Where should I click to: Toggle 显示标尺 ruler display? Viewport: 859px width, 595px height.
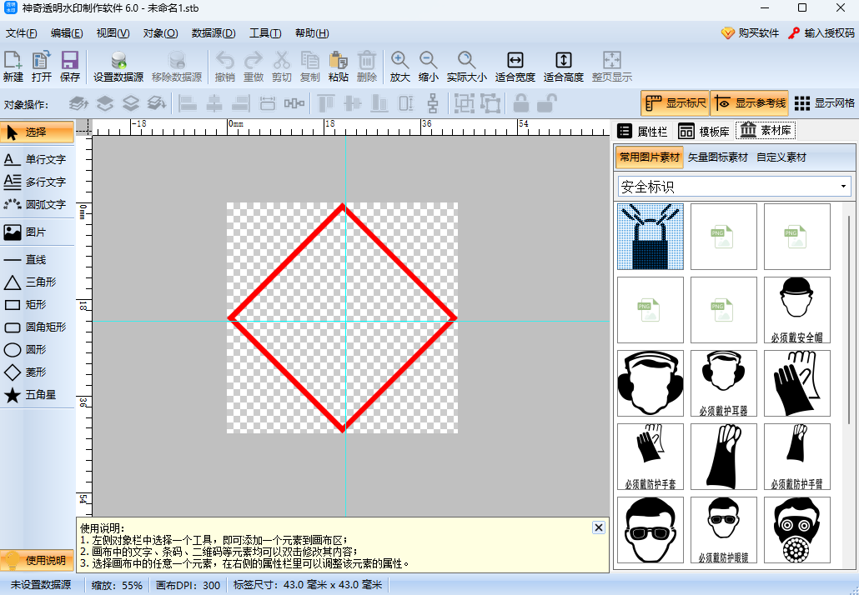pos(675,103)
